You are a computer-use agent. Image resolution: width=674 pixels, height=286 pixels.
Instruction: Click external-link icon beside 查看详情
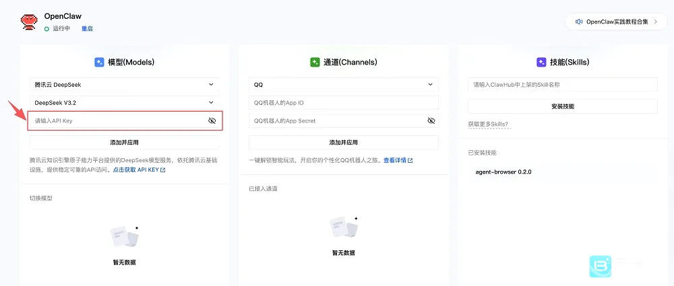click(x=410, y=161)
